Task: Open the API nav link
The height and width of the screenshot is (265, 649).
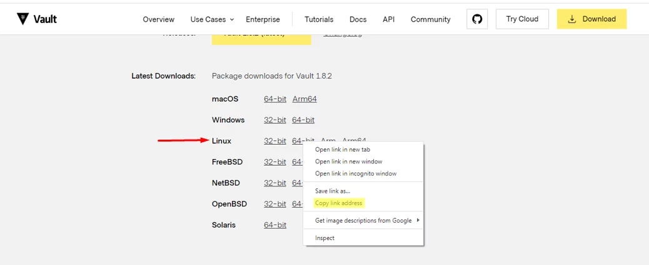Action: (389, 19)
